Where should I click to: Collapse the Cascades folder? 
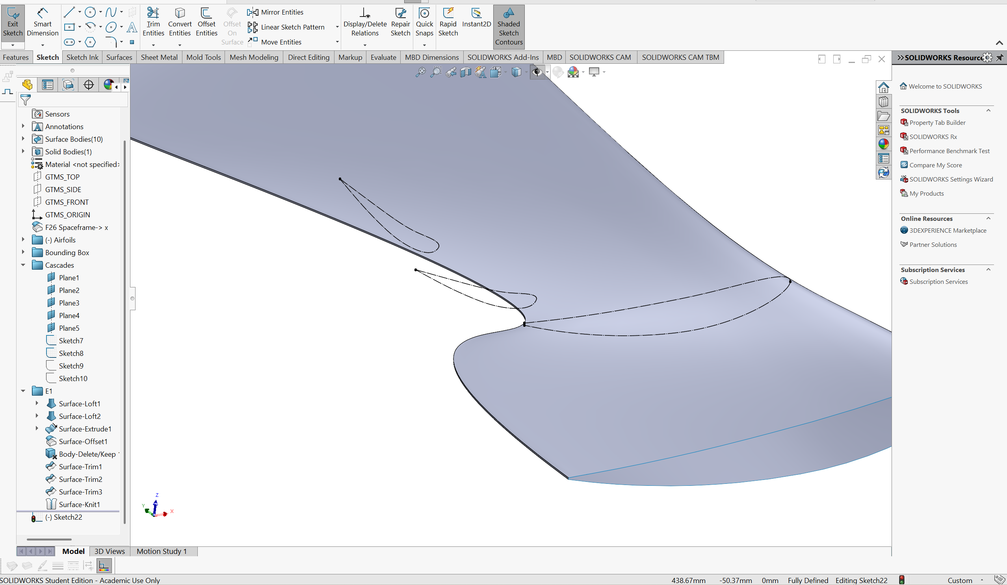[23, 265]
